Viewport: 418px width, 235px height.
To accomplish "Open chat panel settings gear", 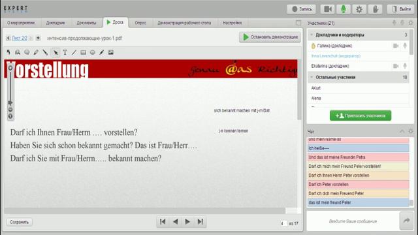I will tap(411, 131).
